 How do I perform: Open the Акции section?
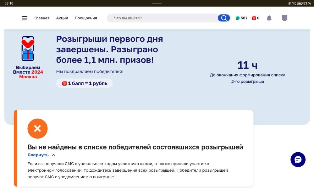click(x=62, y=18)
